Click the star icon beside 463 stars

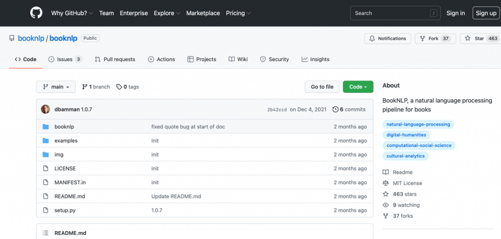point(386,194)
